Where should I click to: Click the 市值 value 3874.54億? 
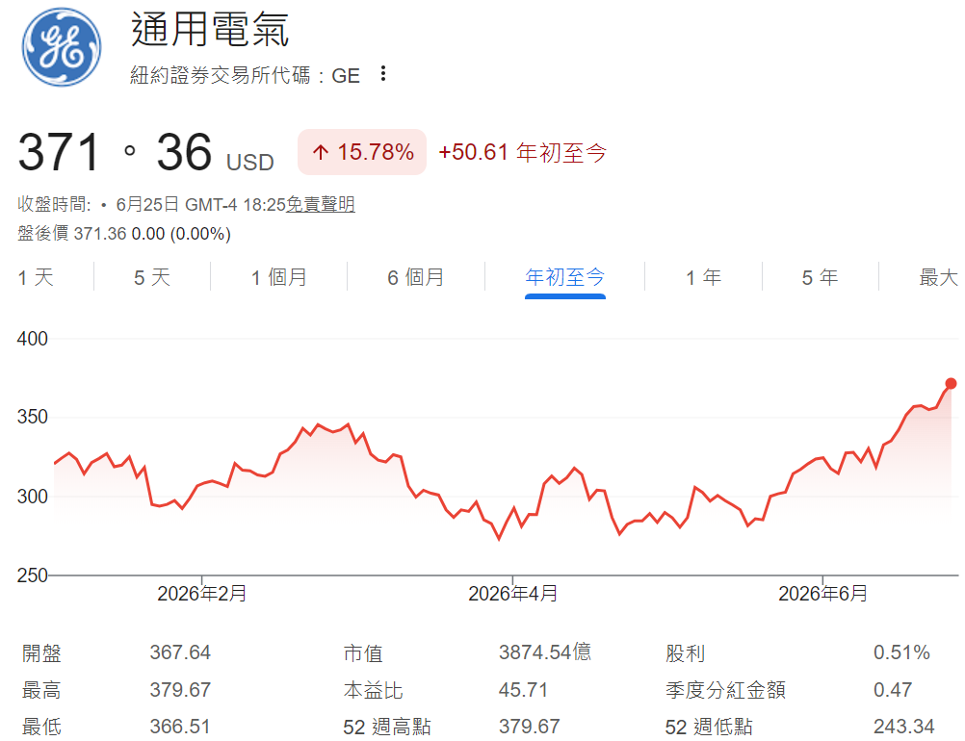[x=545, y=652]
